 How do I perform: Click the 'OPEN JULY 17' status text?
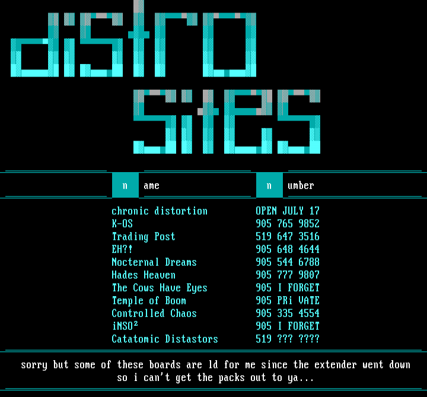pos(288,211)
